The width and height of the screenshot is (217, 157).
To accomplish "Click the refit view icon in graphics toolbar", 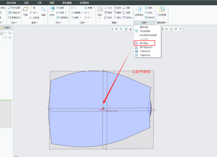I will click(112, 29).
